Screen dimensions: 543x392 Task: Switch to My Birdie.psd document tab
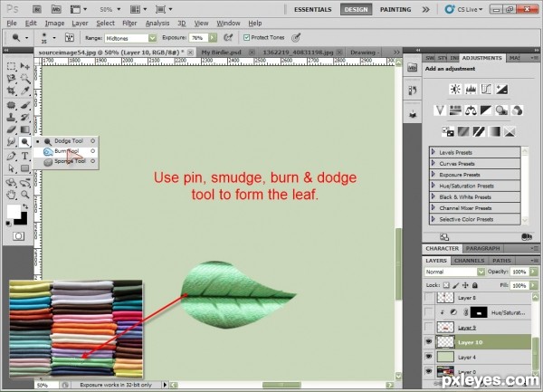(x=221, y=53)
